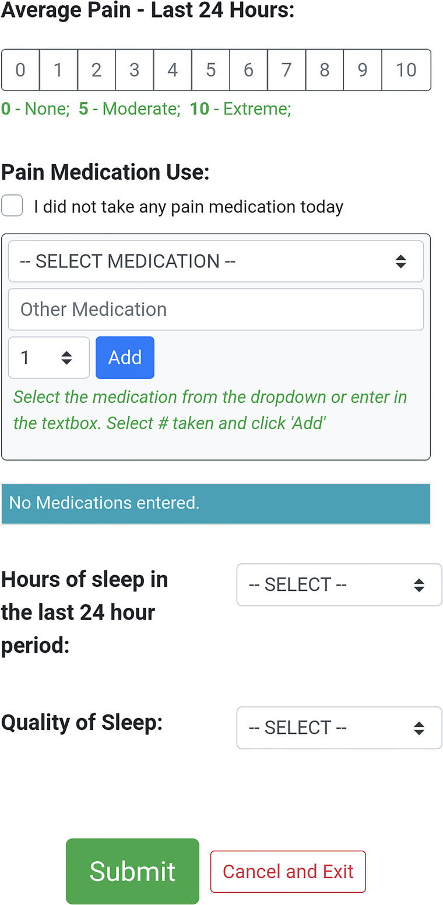The image size is (443, 905).
Task: Expand the Quality of Sleep dropdown
Action: [339, 728]
